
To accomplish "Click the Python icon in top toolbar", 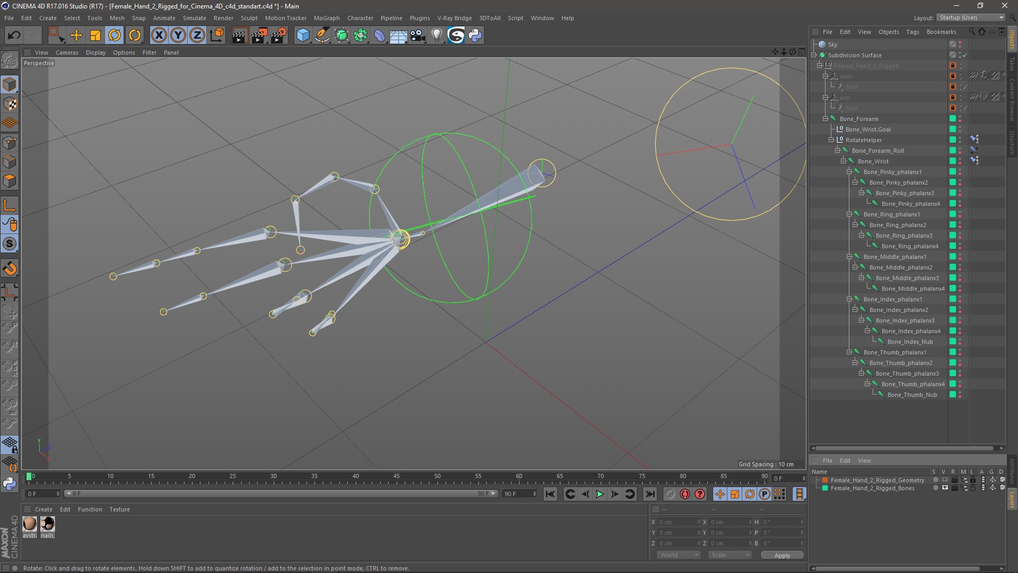I will [x=475, y=36].
